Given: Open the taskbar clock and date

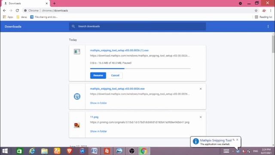Looking at the screenshot, I should click(x=266, y=151).
